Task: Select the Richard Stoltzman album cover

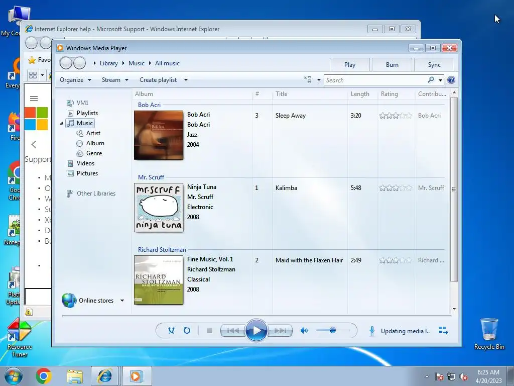Action: (159, 280)
